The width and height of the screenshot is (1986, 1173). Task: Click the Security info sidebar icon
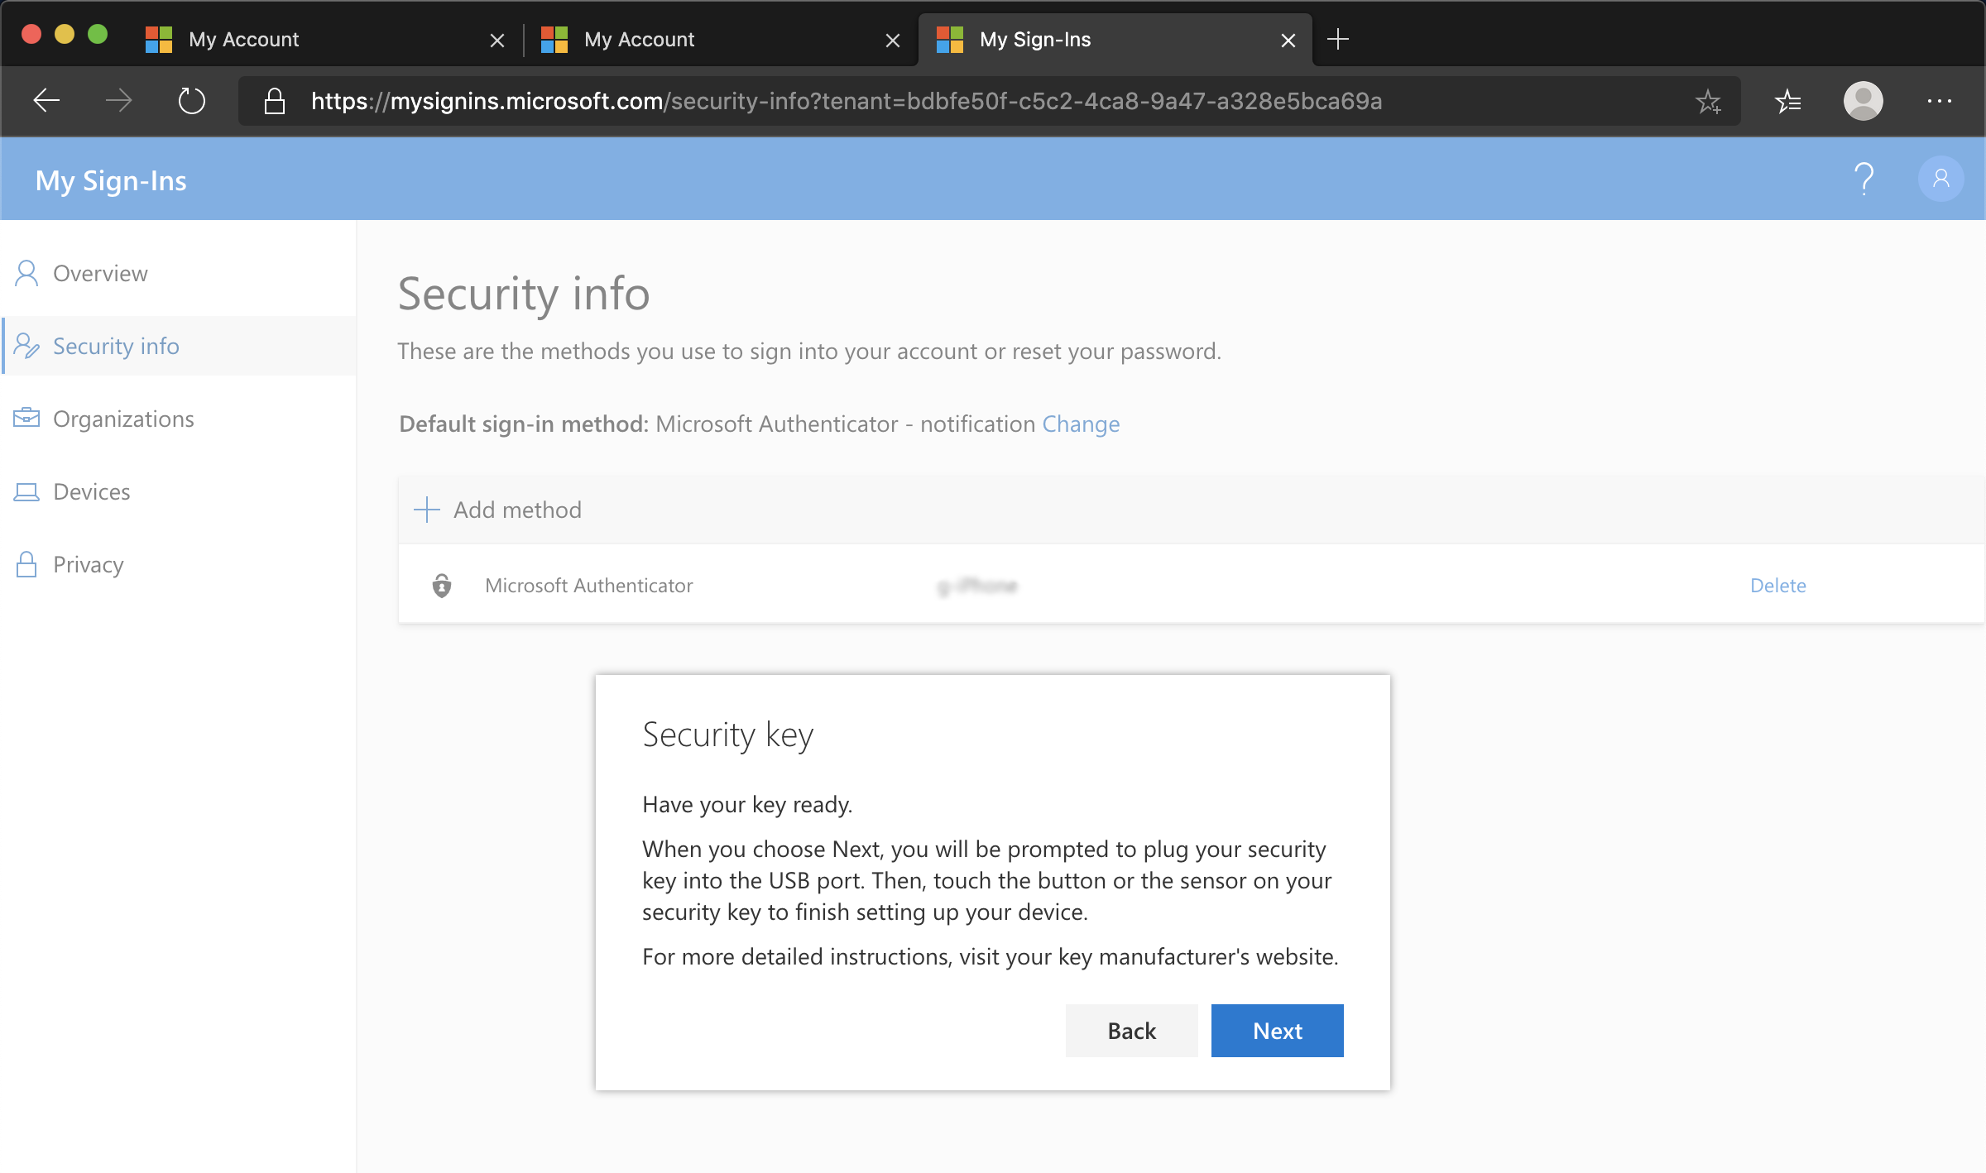[26, 346]
